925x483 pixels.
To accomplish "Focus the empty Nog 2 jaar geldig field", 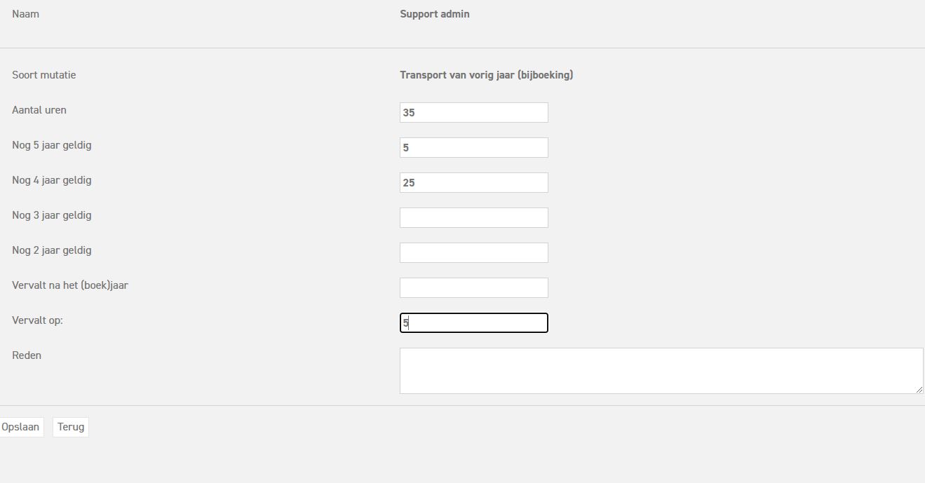I will tap(473, 252).
